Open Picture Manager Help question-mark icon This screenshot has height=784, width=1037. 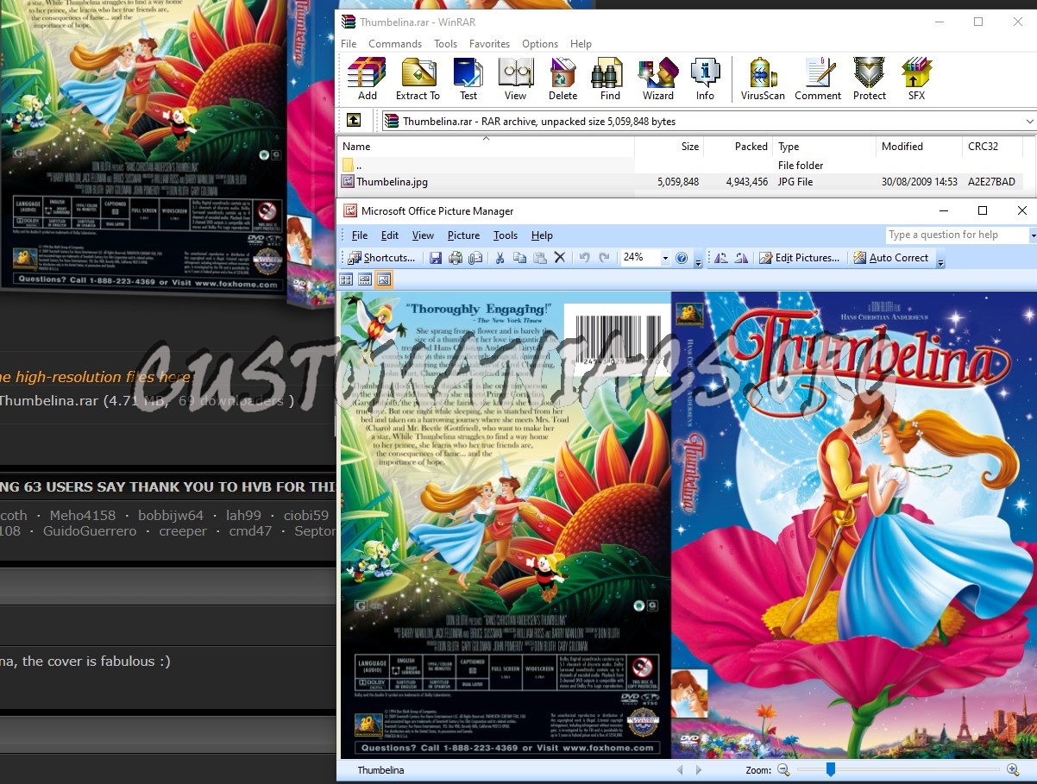pyautogui.click(x=682, y=258)
